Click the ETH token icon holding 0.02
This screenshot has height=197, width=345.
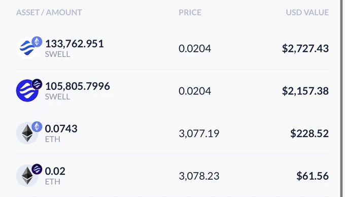point(27,176)
